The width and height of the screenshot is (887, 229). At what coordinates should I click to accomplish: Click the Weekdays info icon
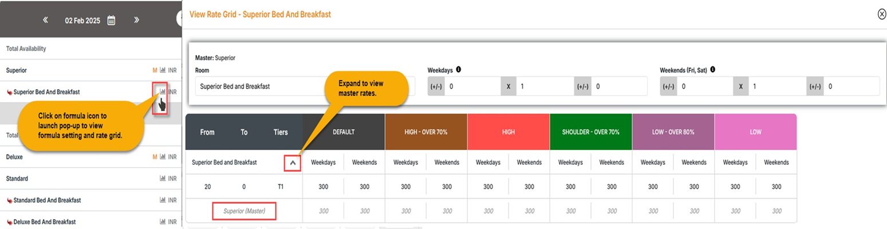coord(459,70)
